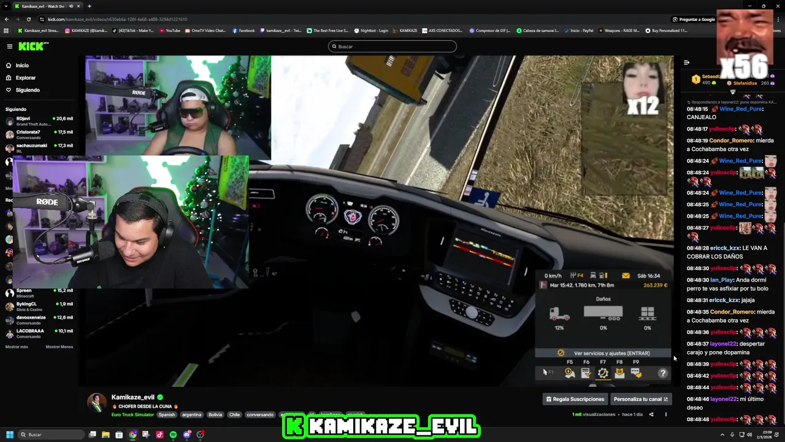Open the three-dot video options menu
The image size is (785, 442).
click(x=666, y=414)
